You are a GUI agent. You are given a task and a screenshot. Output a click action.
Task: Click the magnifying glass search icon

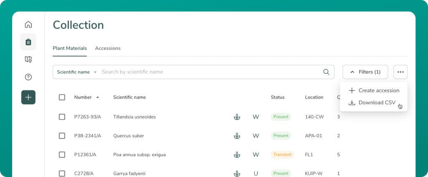point(326,72)
